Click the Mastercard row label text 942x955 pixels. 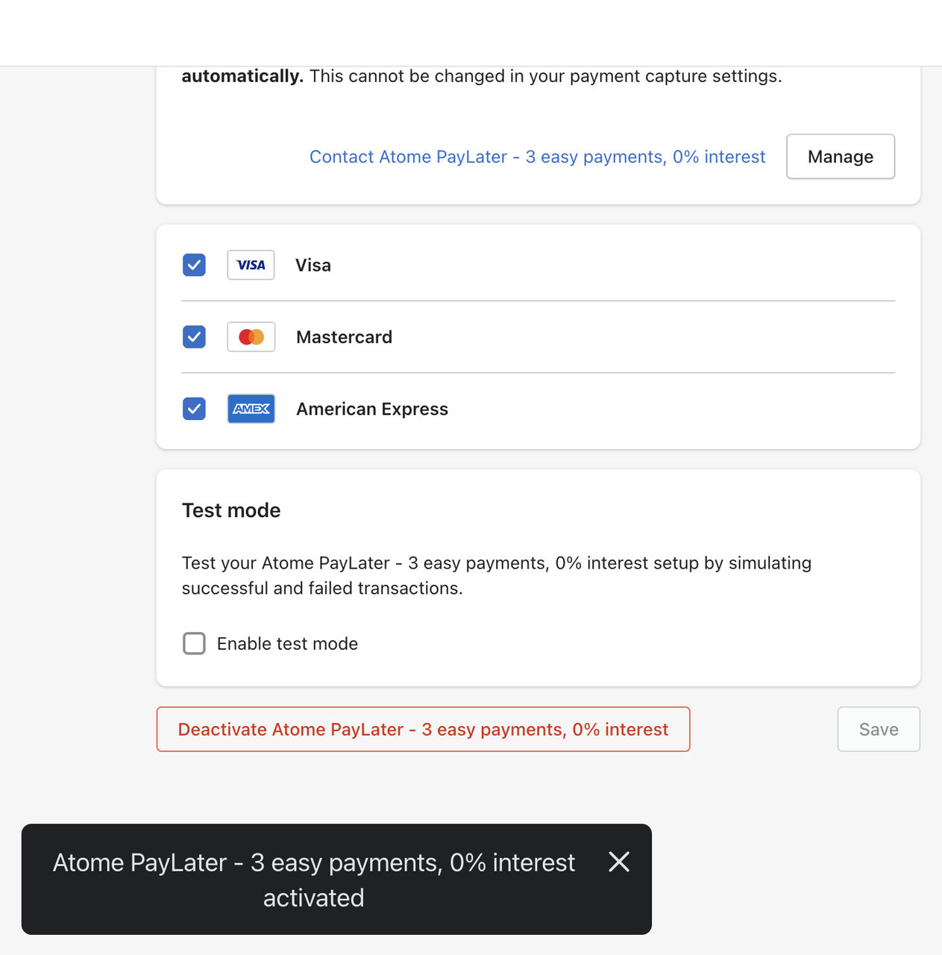344,336
